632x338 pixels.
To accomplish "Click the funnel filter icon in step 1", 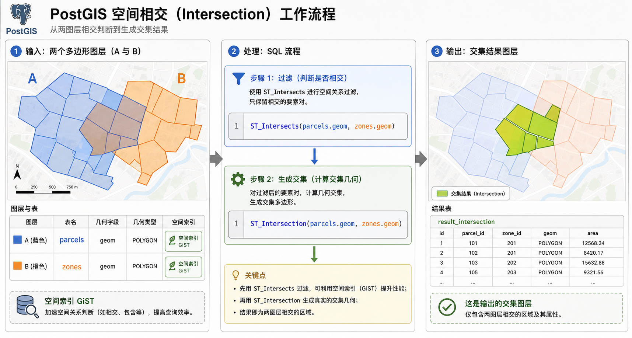I will tap(238, 78).
